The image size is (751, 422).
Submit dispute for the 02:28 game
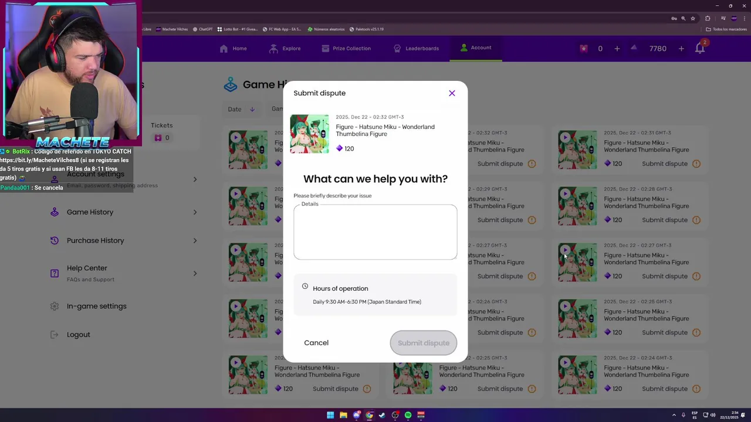(665, 220)
